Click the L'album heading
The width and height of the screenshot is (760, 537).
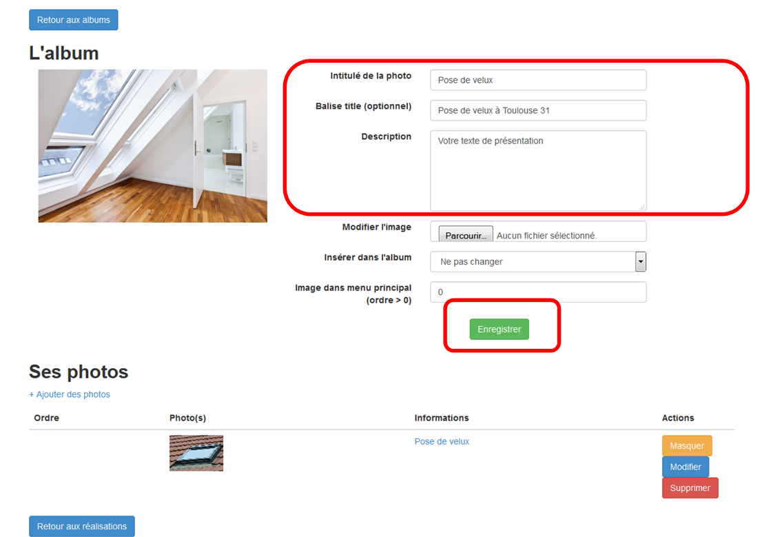(x=64, y=53)
